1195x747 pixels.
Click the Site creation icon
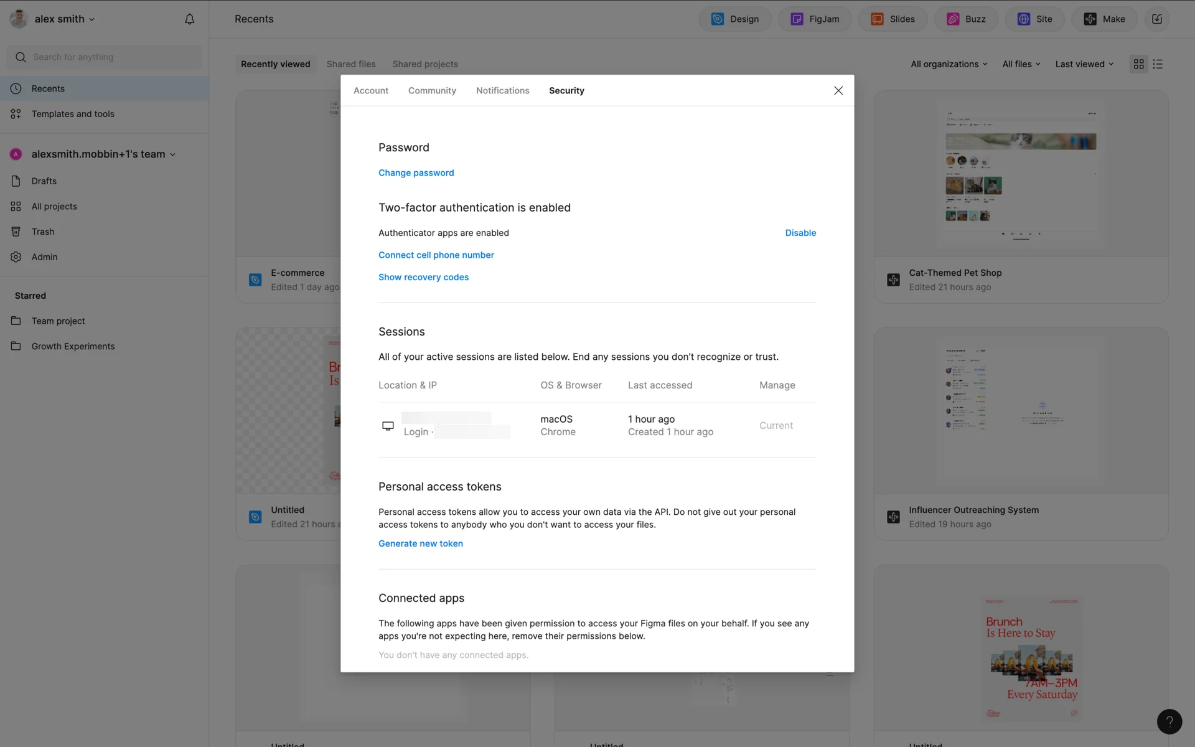(1024, 19)
